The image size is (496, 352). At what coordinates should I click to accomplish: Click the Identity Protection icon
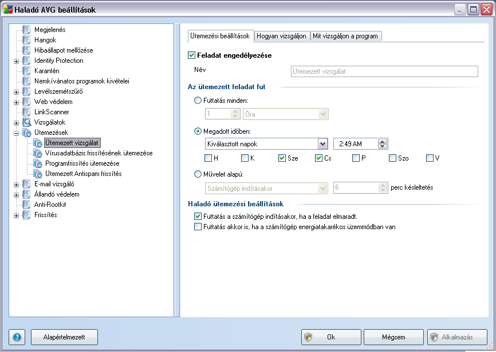coord(26,61)
